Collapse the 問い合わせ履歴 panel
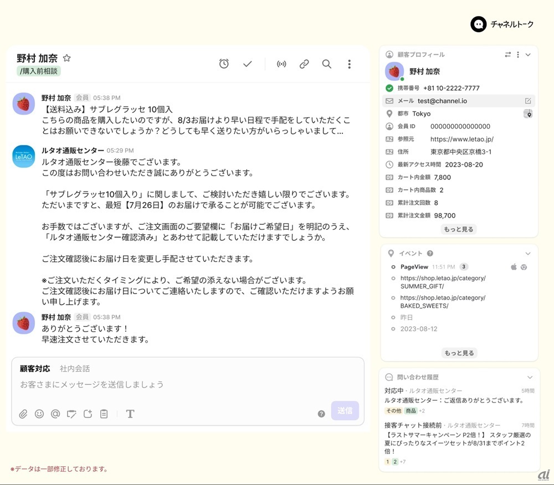 530,377
